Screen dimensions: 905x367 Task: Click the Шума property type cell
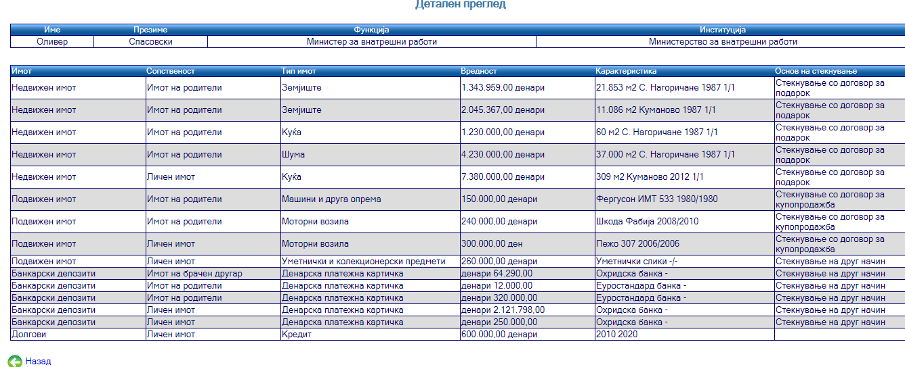[x=293, y=155]
